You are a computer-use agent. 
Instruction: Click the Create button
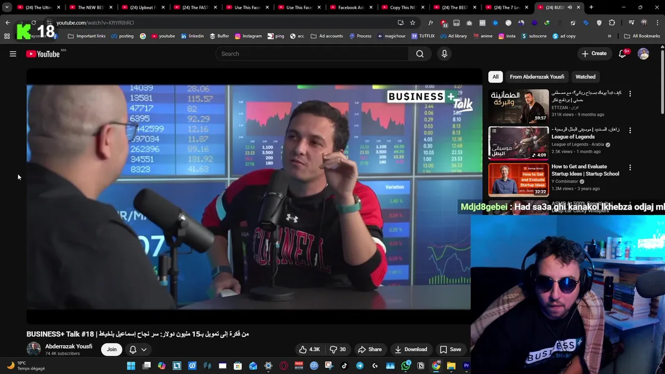594,54
